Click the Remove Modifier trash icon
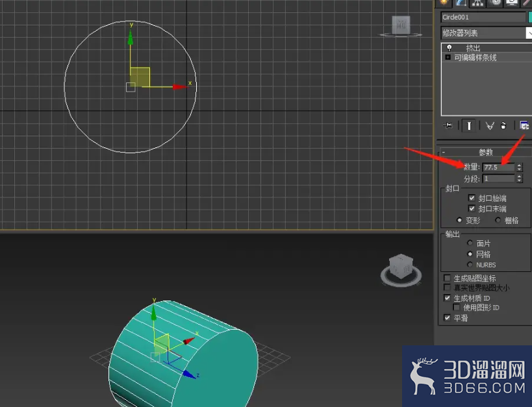532x407 pixels. 503,126
